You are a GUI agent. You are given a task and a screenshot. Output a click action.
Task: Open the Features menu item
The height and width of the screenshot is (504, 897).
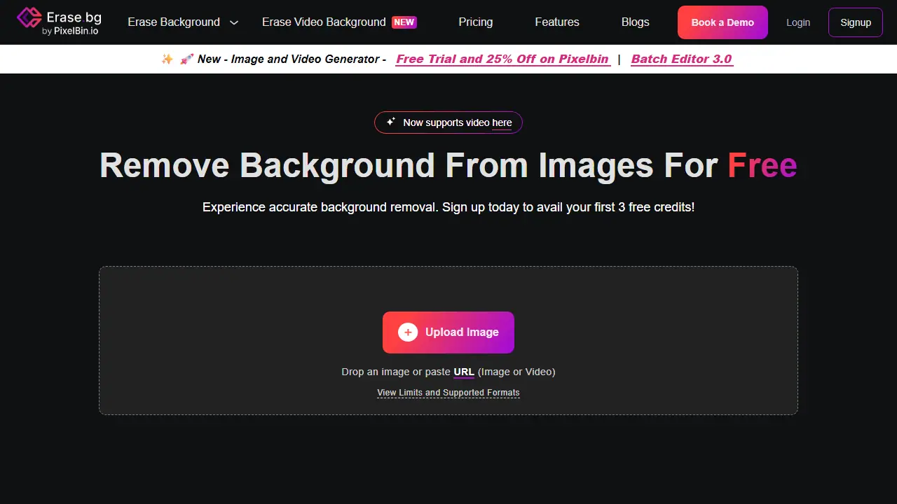point(557,22)
